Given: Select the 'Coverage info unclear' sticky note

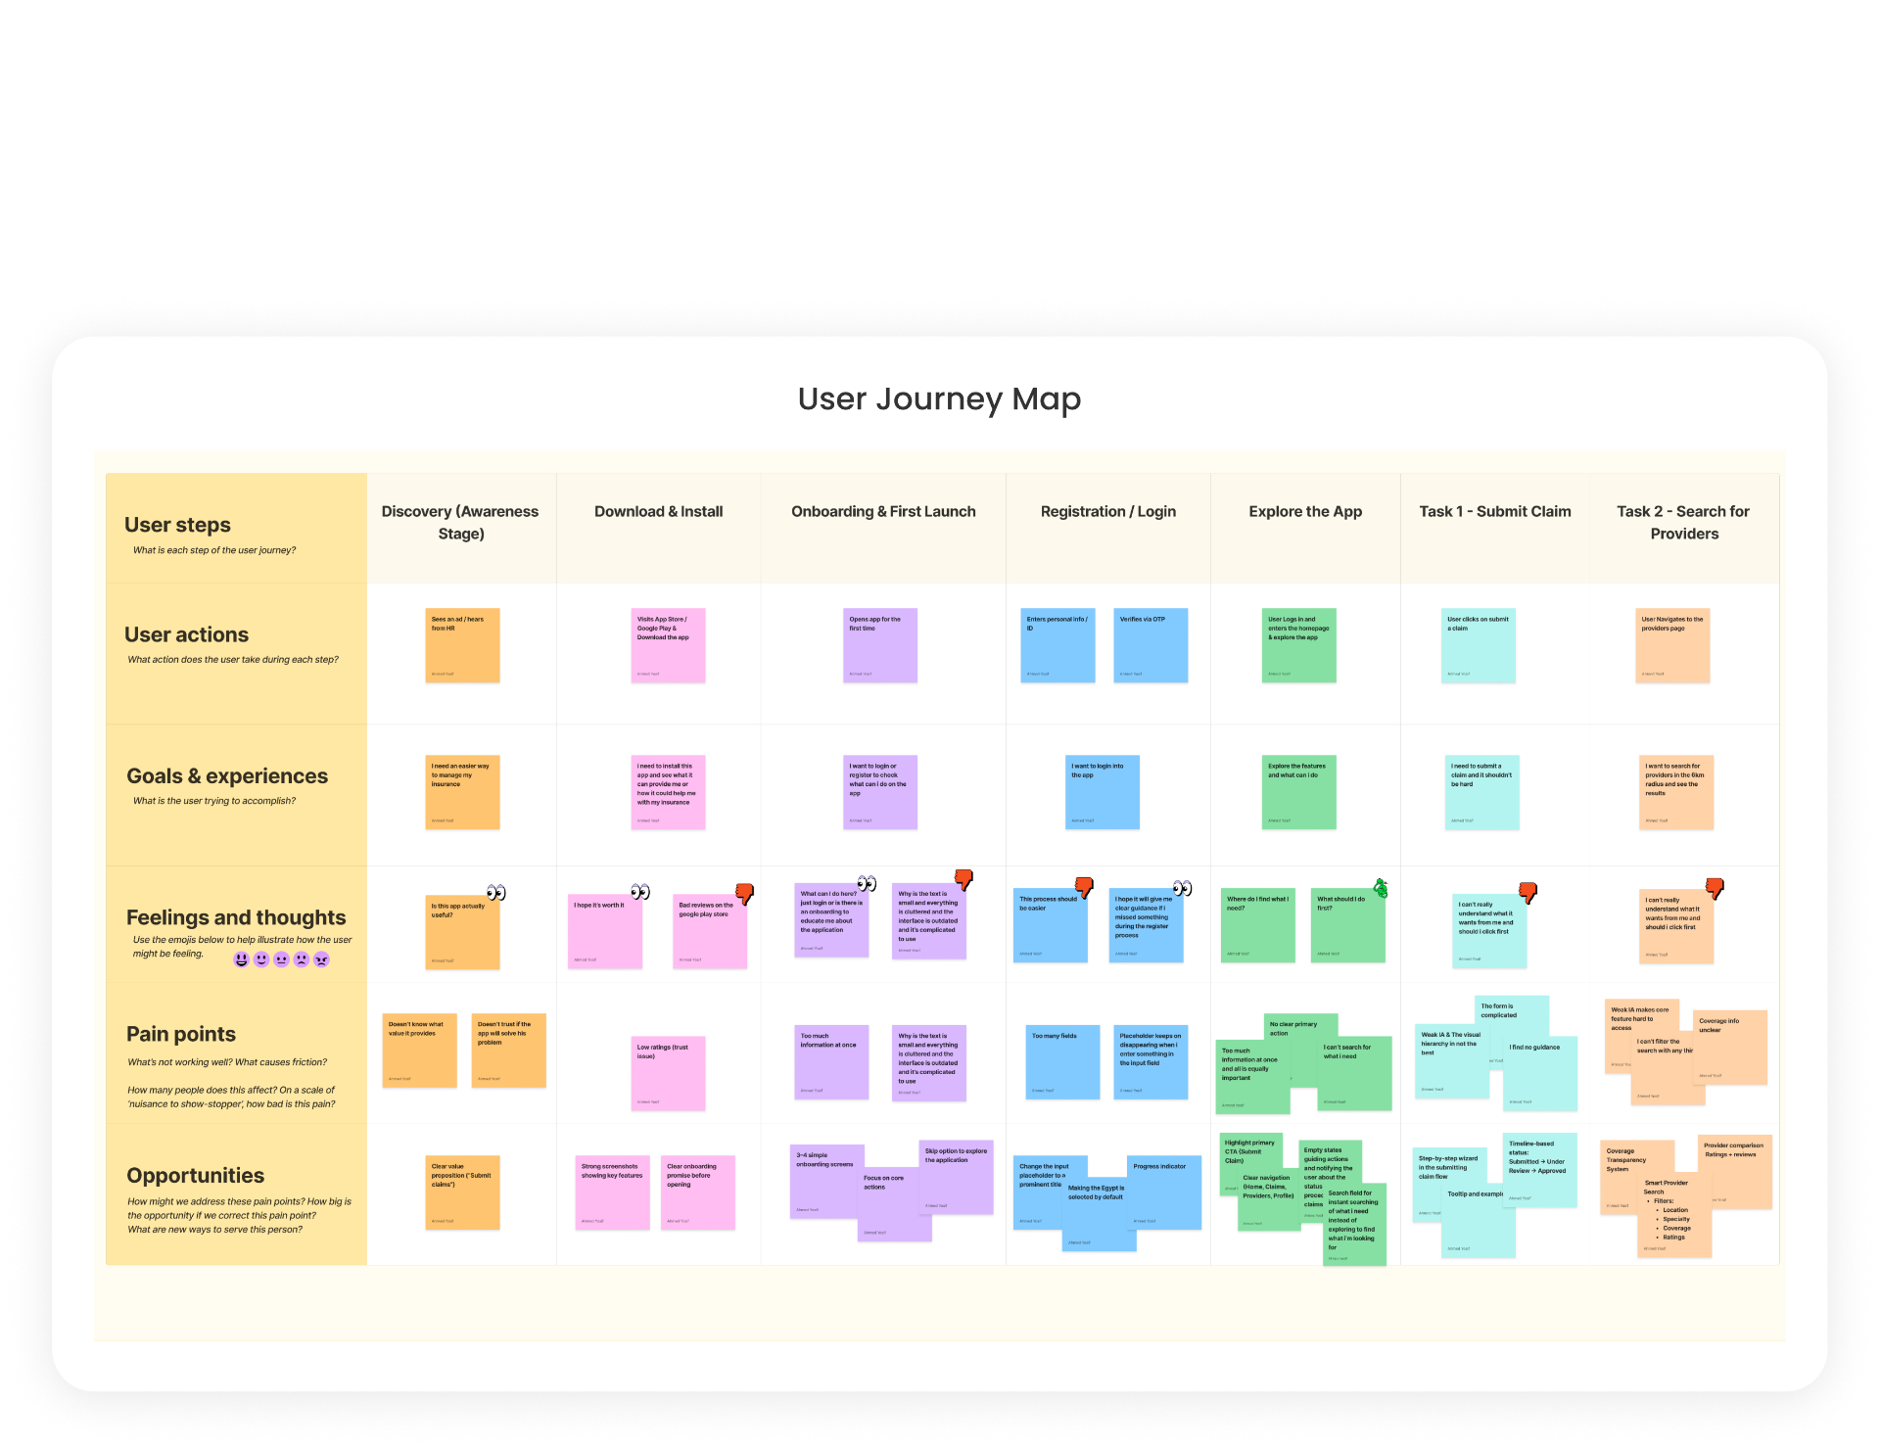Looking at the screenshot, I should (1730, 1047).
